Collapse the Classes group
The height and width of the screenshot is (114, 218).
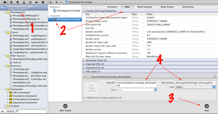5,32
